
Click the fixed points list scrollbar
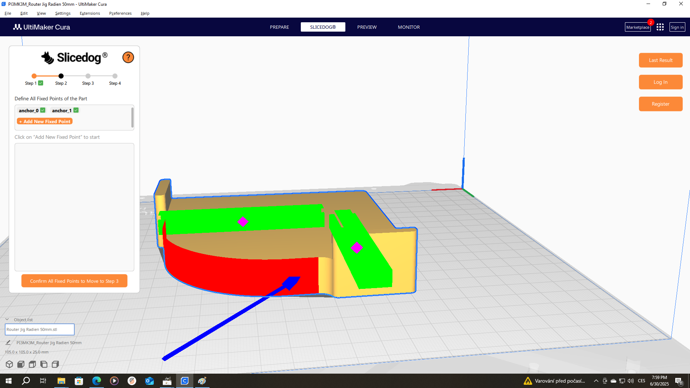tap(132, 117)
